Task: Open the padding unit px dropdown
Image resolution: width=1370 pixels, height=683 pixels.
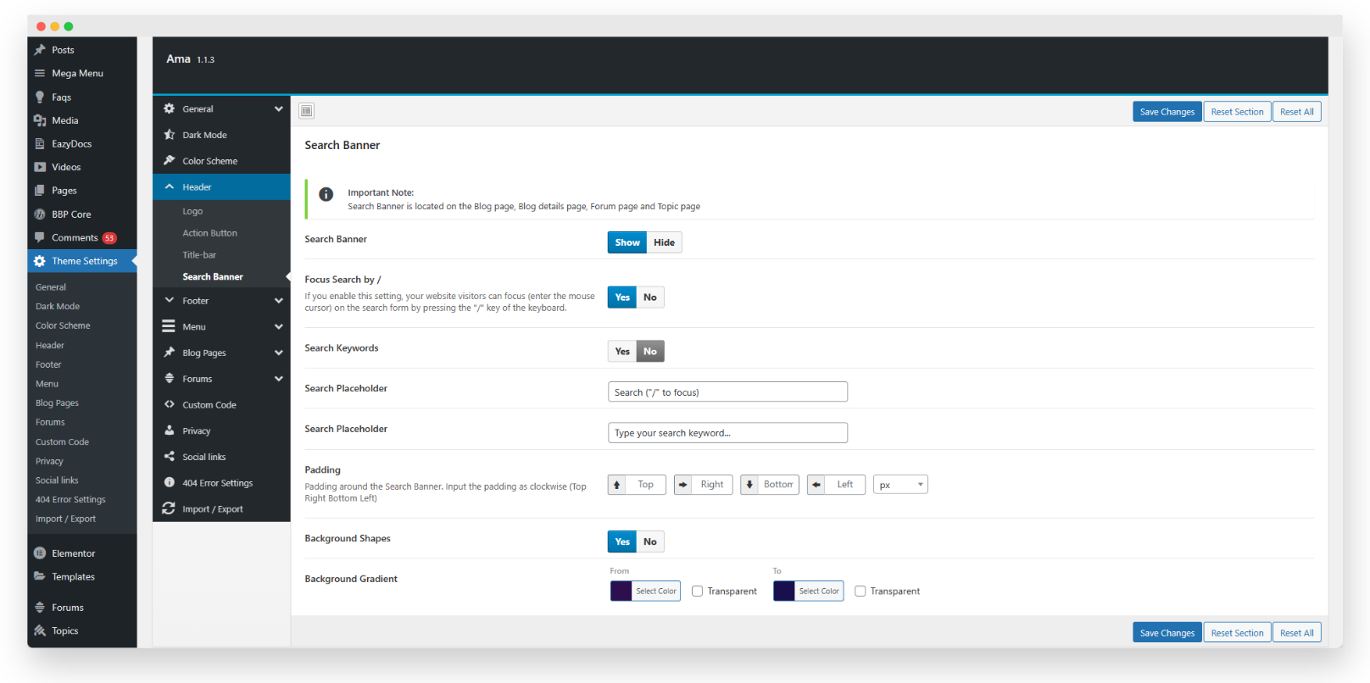Action: click(x=901, y=485)
